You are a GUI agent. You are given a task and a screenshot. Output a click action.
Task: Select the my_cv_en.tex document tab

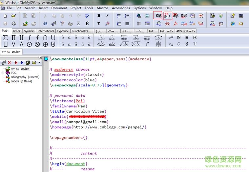[x=11, y=52]
